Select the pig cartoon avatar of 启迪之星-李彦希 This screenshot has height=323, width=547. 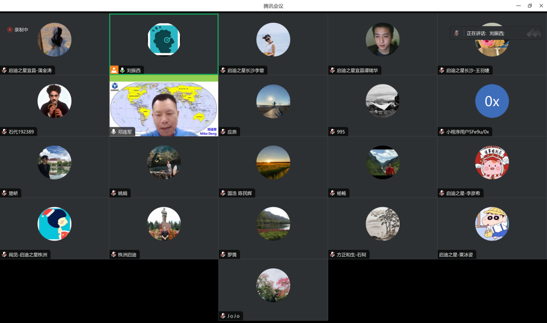tap(492, 162)
